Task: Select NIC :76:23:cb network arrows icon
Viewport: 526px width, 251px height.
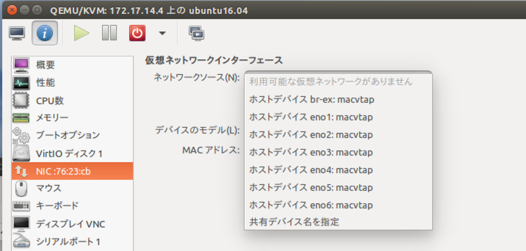Action: (x=22, y=171)
